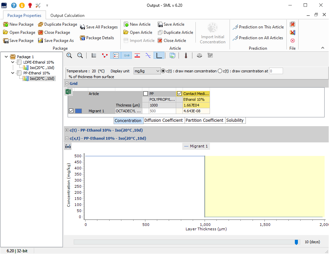Open the Diffusion Coefficient tab
The height and width of the screenshot is (254, 329).
point(164,120)
